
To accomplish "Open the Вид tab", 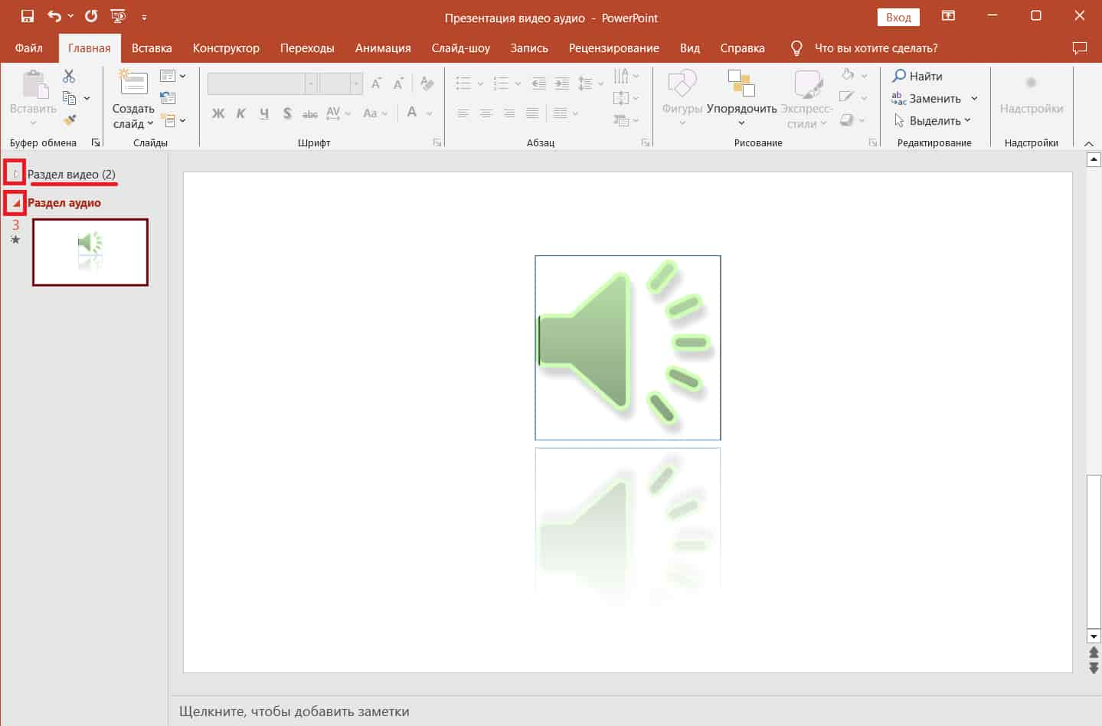I will 689,48.
